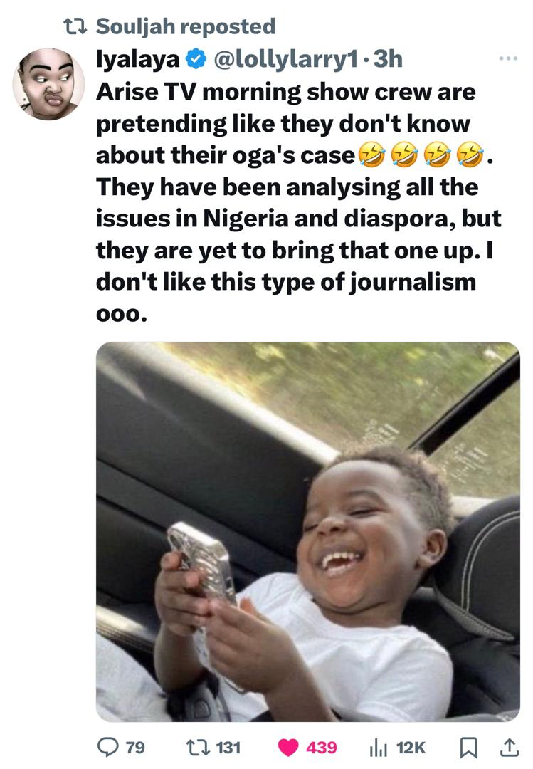Open the @lollylarry1 handle link
Image resolution: width=533 pixels, height=769 pixels.
(x=285, y=59)
